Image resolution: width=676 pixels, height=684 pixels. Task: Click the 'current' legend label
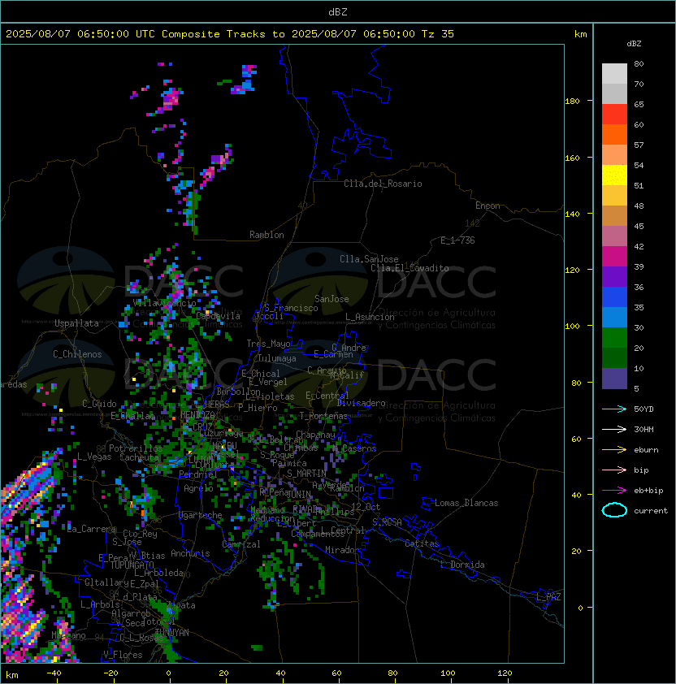coord(651,511)
